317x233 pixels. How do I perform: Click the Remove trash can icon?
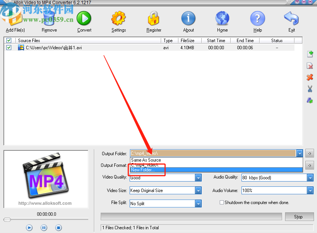click(49, 18)
